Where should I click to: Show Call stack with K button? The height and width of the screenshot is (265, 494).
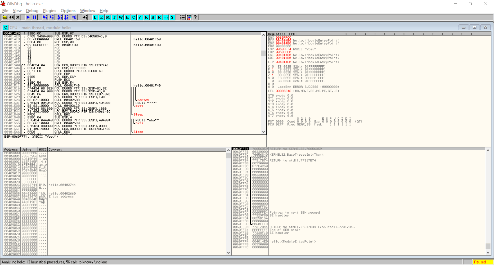pos(146,17)
